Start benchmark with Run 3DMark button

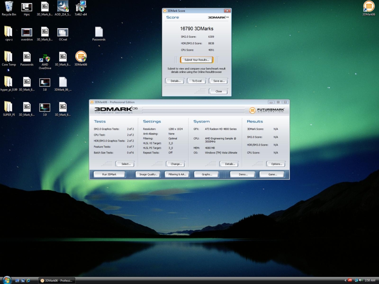[x=109, y=175]
